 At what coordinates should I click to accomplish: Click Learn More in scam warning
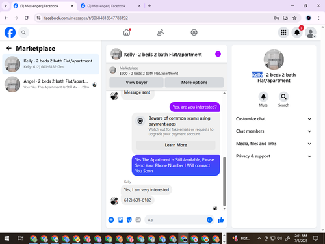pyautogui.click(x=175, y=145)
